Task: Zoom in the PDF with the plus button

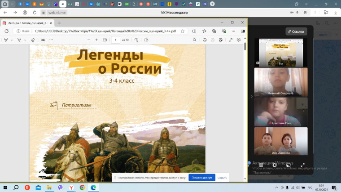Action: (x=96, y=40)
